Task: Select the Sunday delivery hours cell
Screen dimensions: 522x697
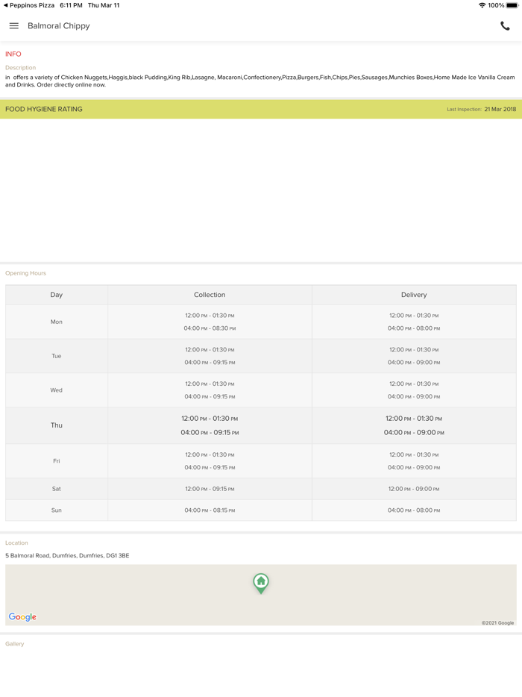Action: (414, 510)
